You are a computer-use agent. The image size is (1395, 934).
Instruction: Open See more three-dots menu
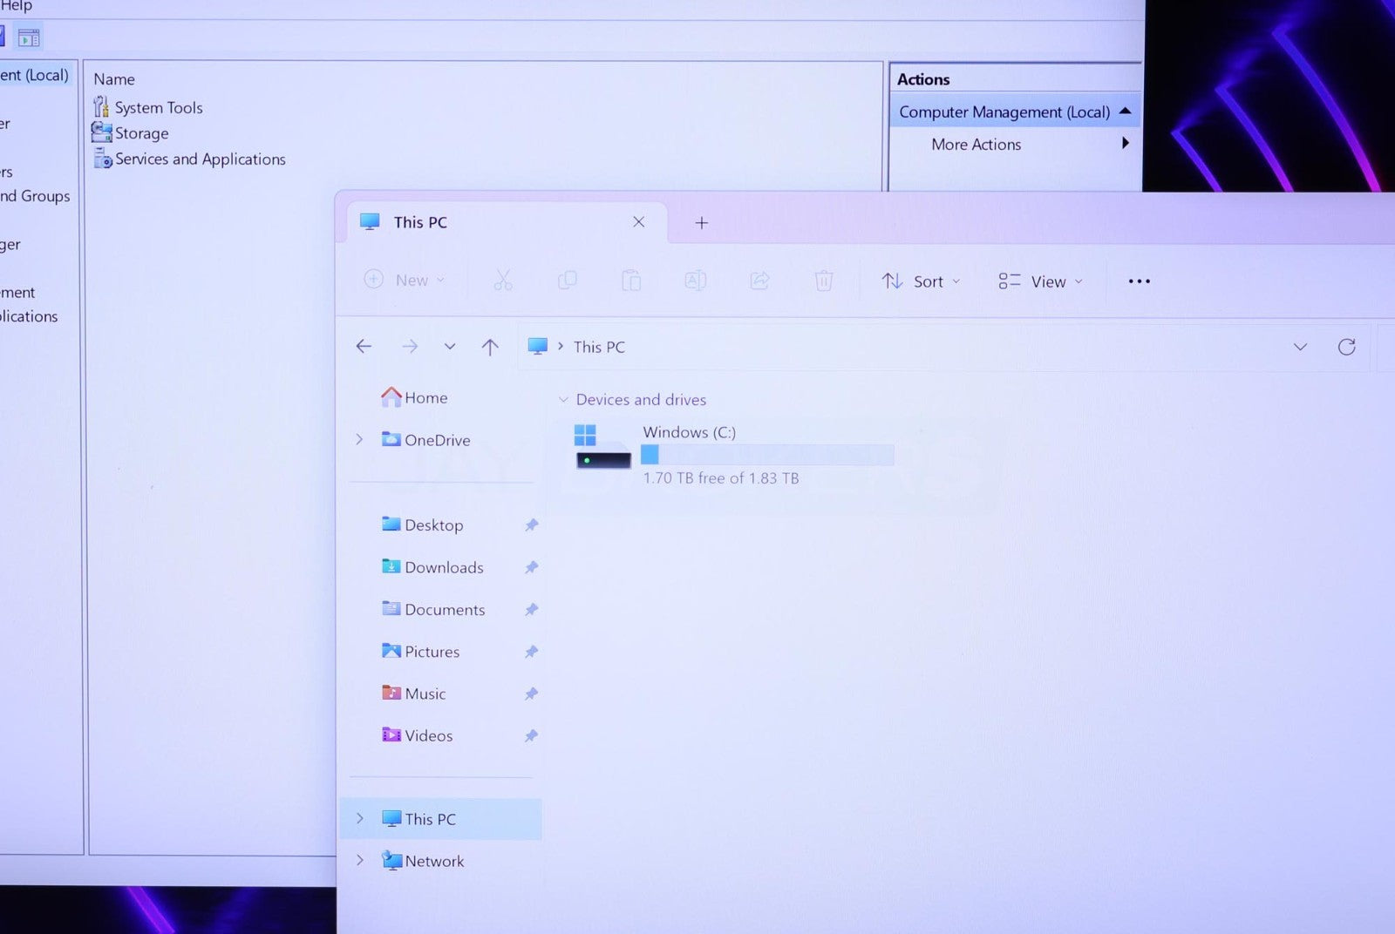point(1139,281)
